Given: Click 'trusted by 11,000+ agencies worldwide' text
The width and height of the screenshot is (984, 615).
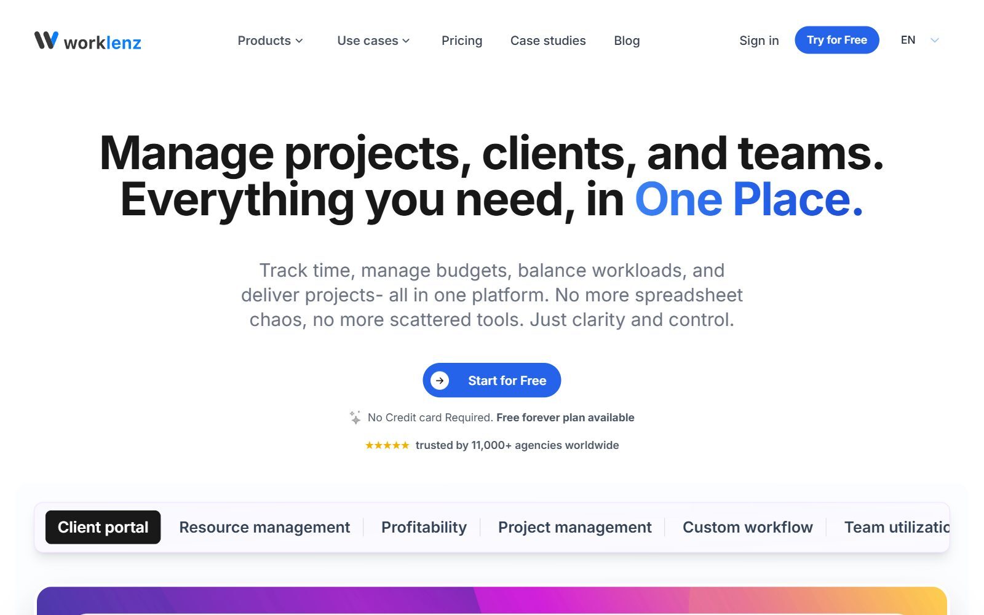Looking at the screenshot, I should [x=517, y=445].
